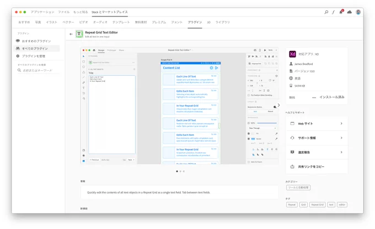Open the fonts 'f' icon in title bar
The width and height of the screenshot is (375, 229).
coord(333,12)
